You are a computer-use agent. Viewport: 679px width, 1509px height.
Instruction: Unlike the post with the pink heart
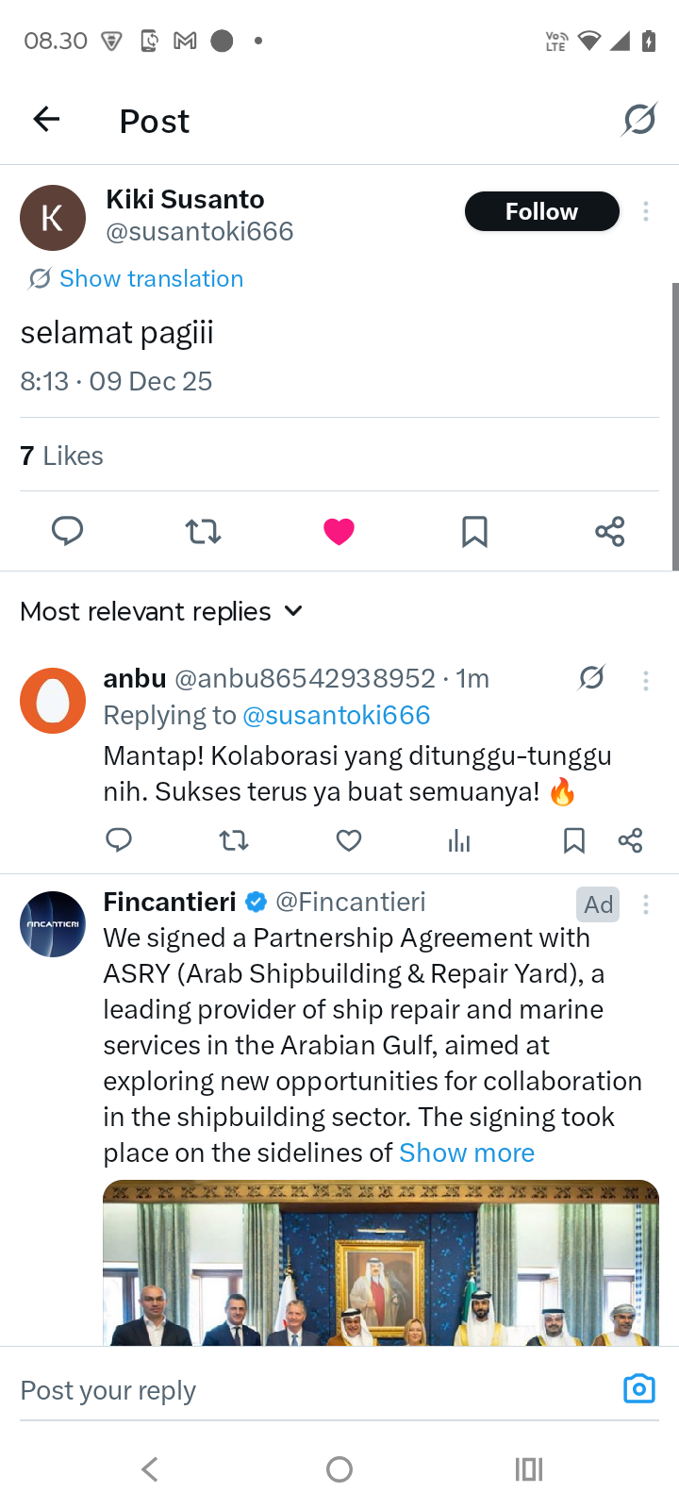tap(339, 532)
